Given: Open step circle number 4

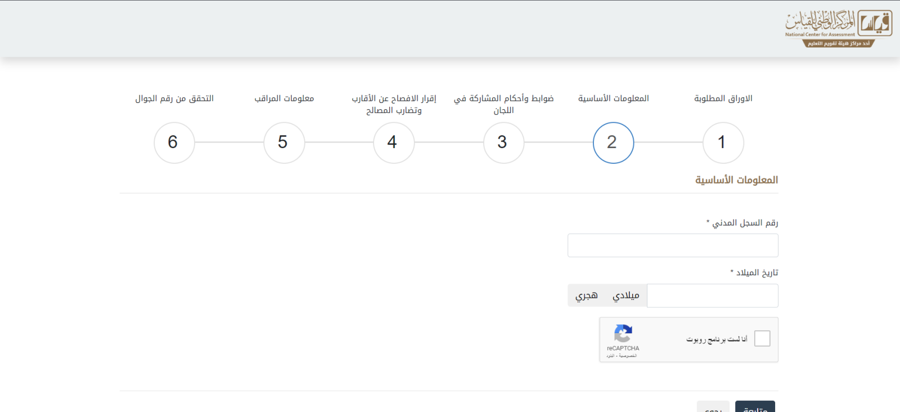Looking at the screenshot, I should 394,143.
